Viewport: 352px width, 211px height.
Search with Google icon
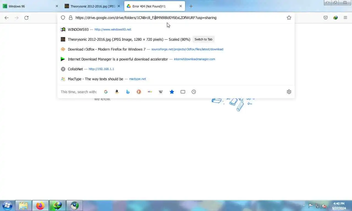click(x=106, y=92)
